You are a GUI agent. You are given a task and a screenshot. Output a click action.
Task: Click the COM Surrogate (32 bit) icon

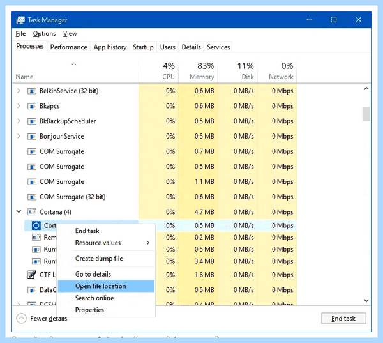[32, 197]
